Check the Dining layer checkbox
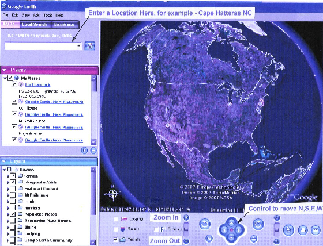Image resolution: width=323 pixels, height=246 pixels. pyautogui.click(x=13, y=227)
